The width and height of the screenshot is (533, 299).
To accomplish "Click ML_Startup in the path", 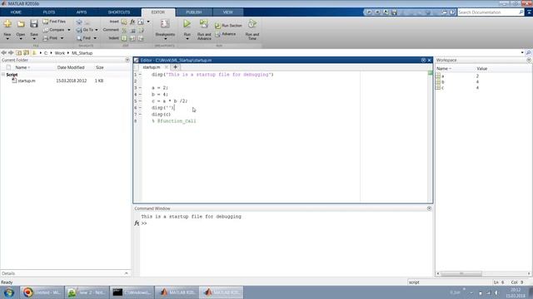I will coord(82,53).
